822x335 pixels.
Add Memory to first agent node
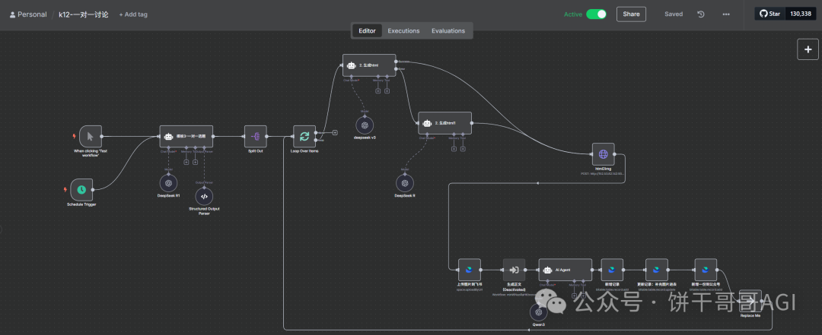tap(186, 162)
